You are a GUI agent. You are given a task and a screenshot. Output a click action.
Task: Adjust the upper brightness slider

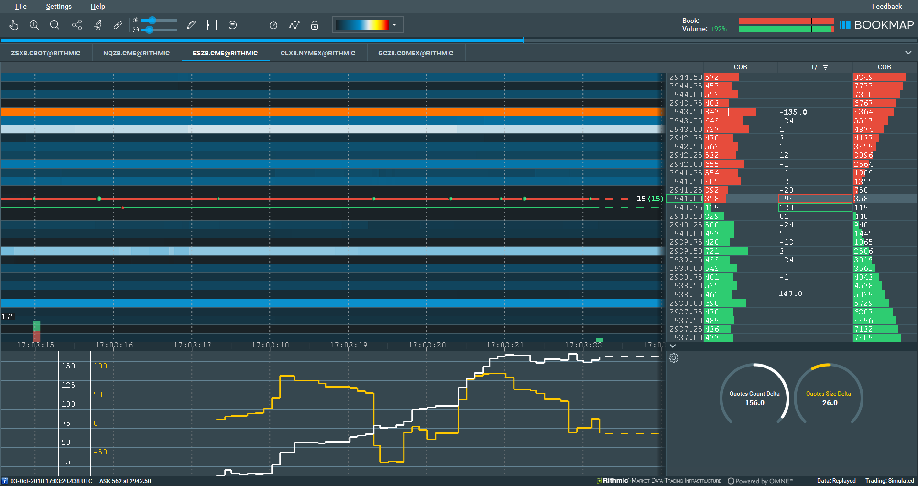(153, 20)
